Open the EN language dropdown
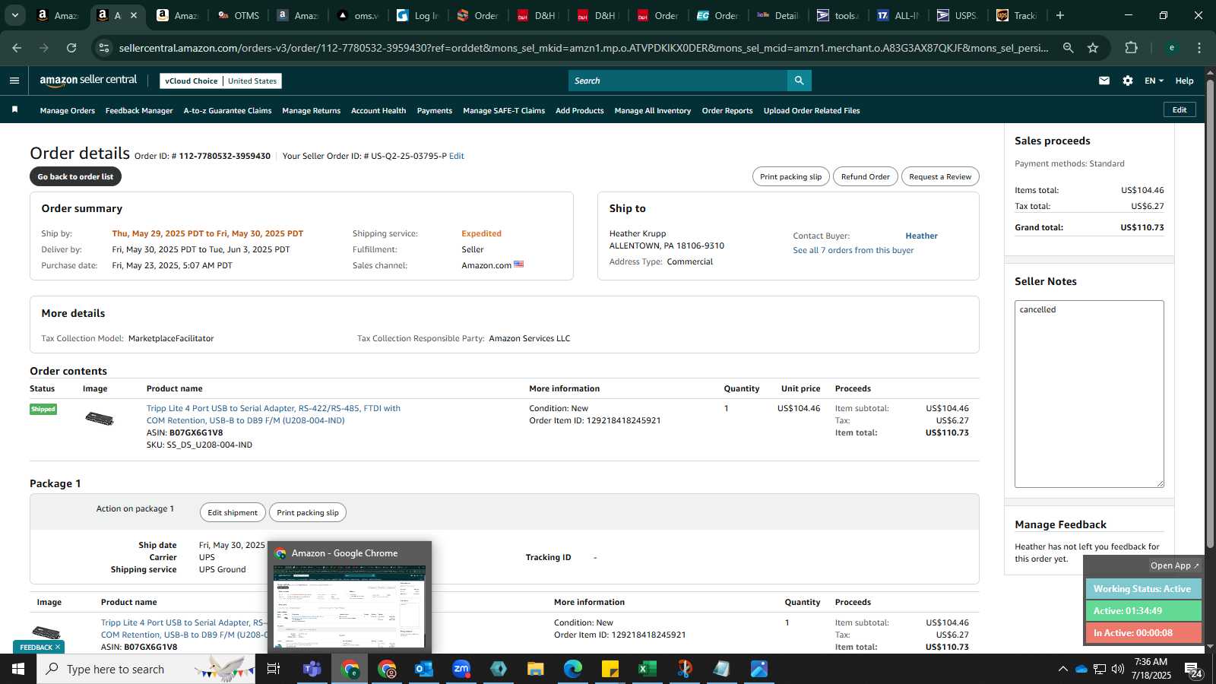 [1154, 81]
